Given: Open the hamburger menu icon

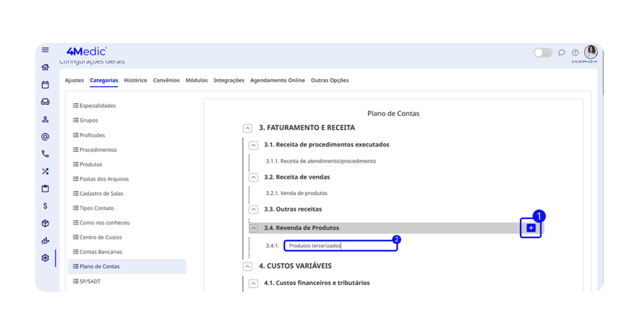Looking at the screenshot, I should (45, 50).
